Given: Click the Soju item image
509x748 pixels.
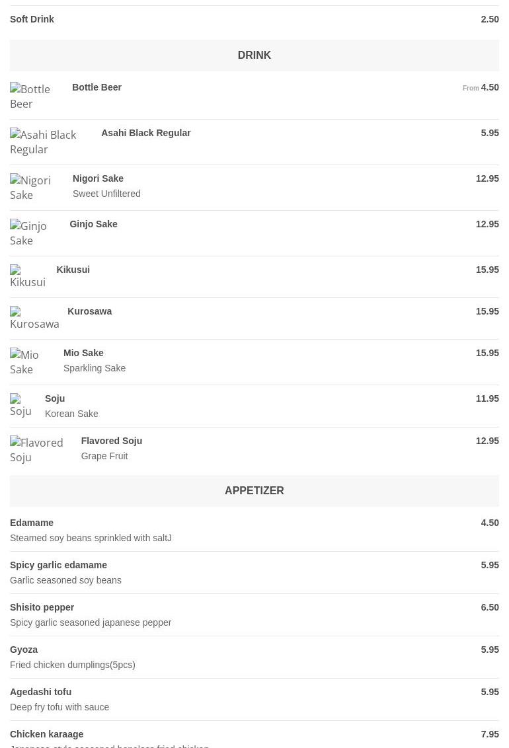Looking at the screenshot, I should [x=20, y=406].
